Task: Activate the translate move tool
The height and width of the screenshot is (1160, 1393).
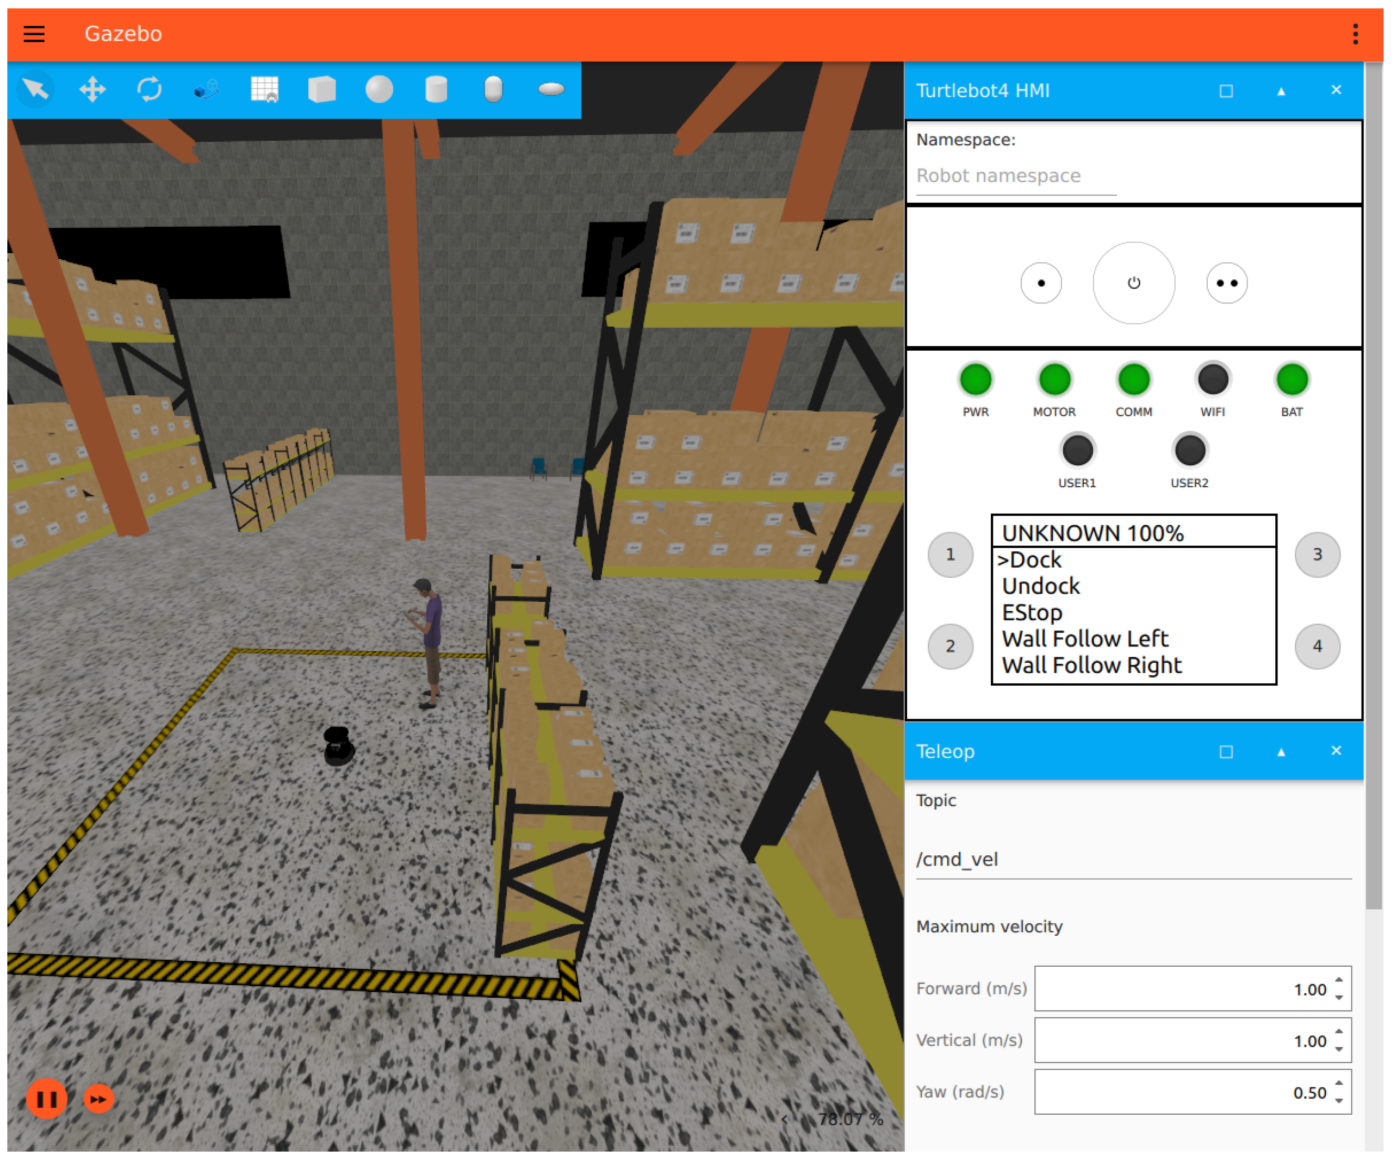Action: [92, 89]
